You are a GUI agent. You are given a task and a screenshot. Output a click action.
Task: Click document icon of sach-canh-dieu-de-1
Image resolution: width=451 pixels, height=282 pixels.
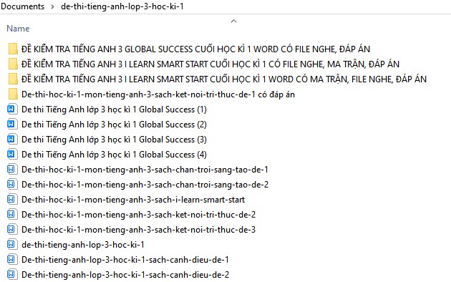coord(11,260)
